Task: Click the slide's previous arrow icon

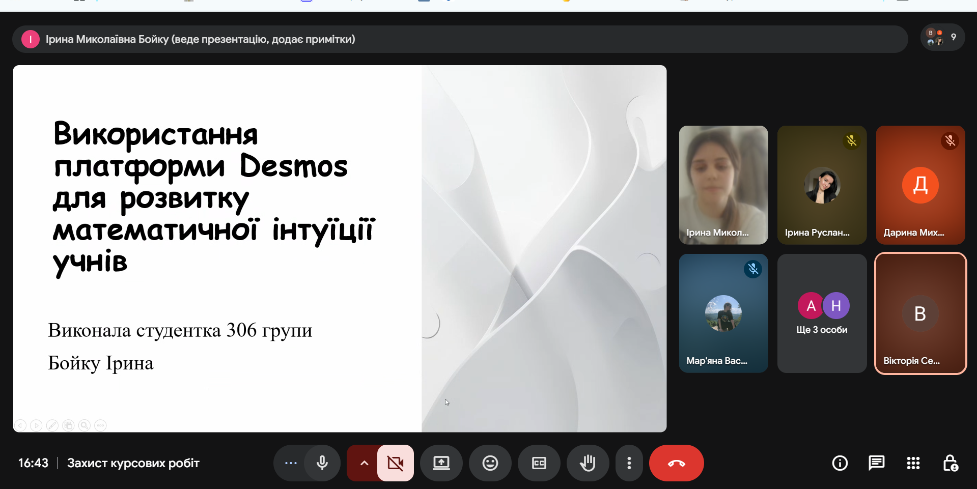Action: (20, 425)
